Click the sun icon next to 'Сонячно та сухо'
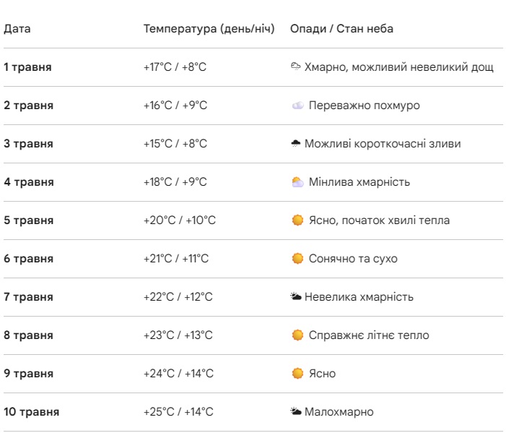Image resolution: width=506 pixels, height=433 pixels. click(x=297, y=259)
